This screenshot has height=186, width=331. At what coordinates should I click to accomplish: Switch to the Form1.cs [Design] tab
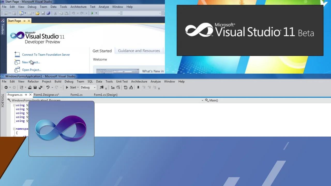coord(106,95)
